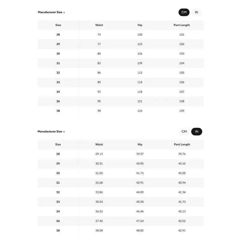Switch bottom table units to CM

[184, 132]
